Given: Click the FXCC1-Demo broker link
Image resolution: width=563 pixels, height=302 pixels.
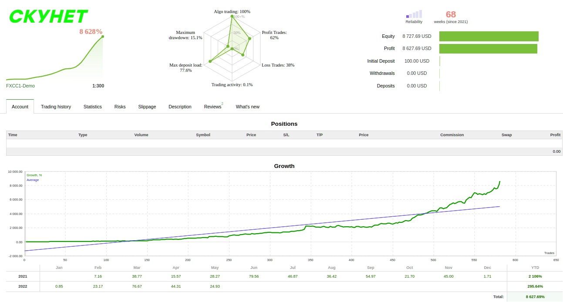Looking at the screenshot, I should 20,86.
